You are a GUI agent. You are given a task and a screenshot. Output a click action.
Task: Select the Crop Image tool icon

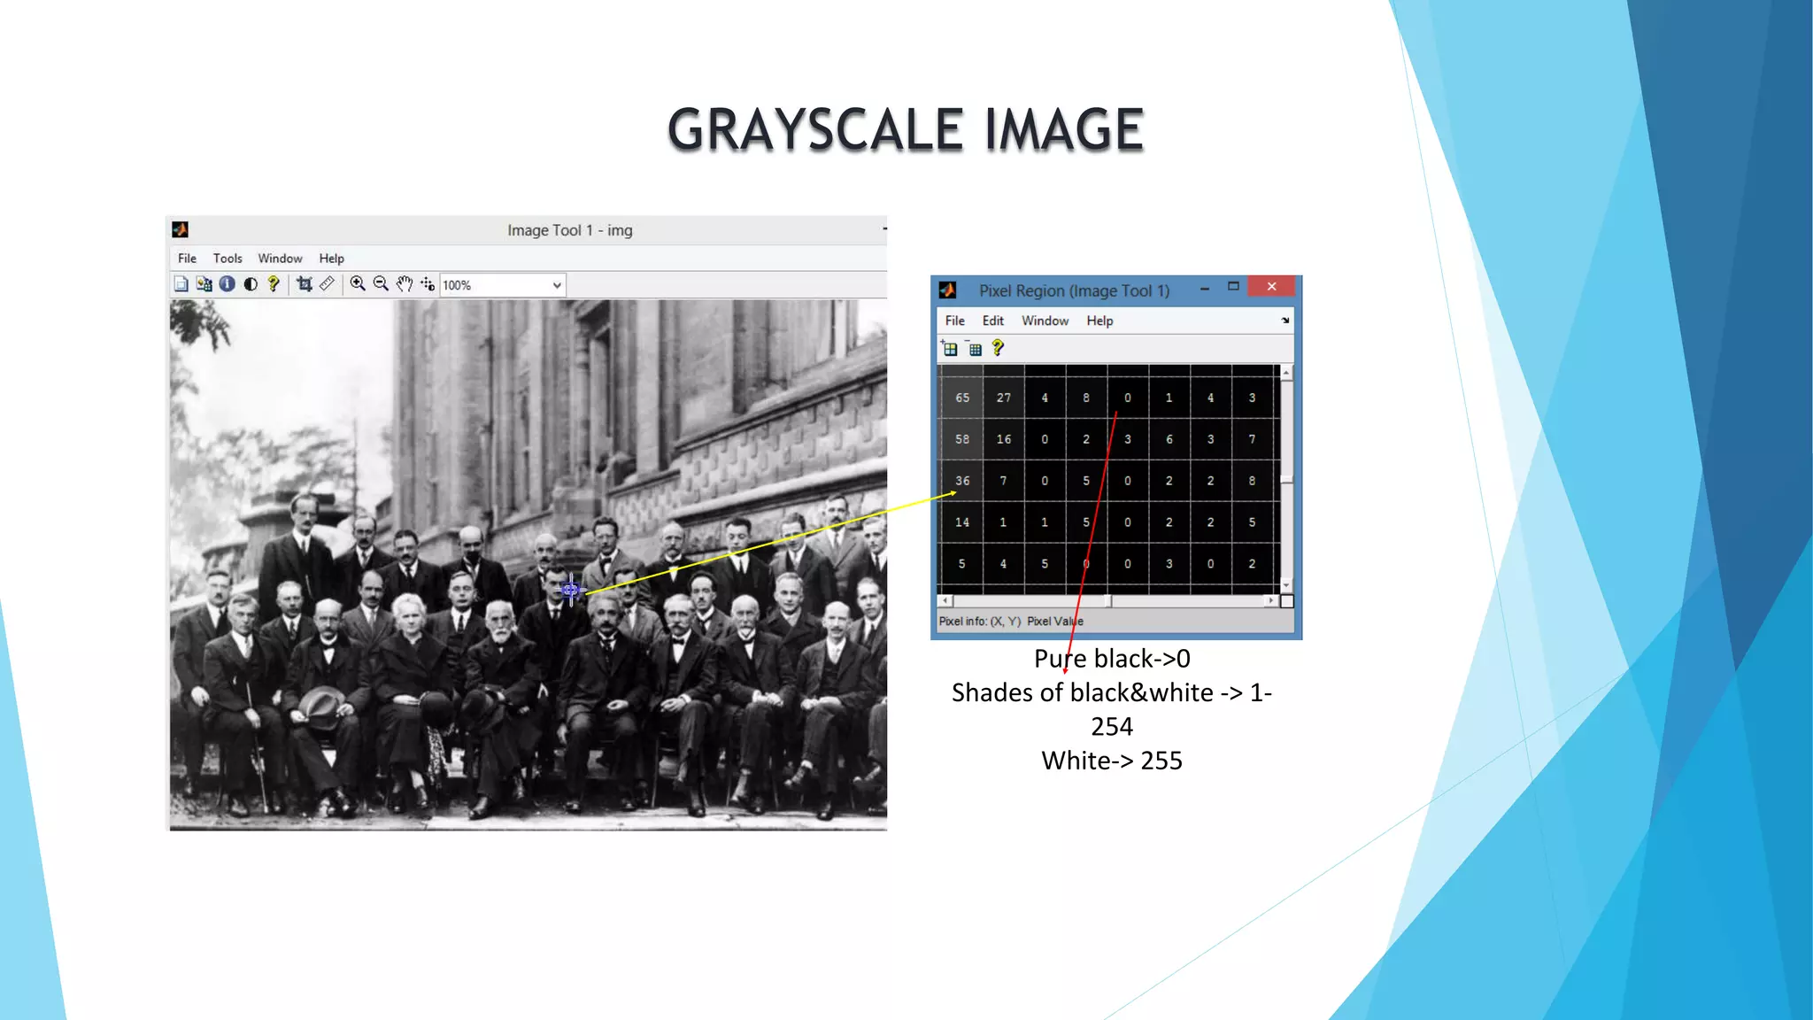click(305, 284)
